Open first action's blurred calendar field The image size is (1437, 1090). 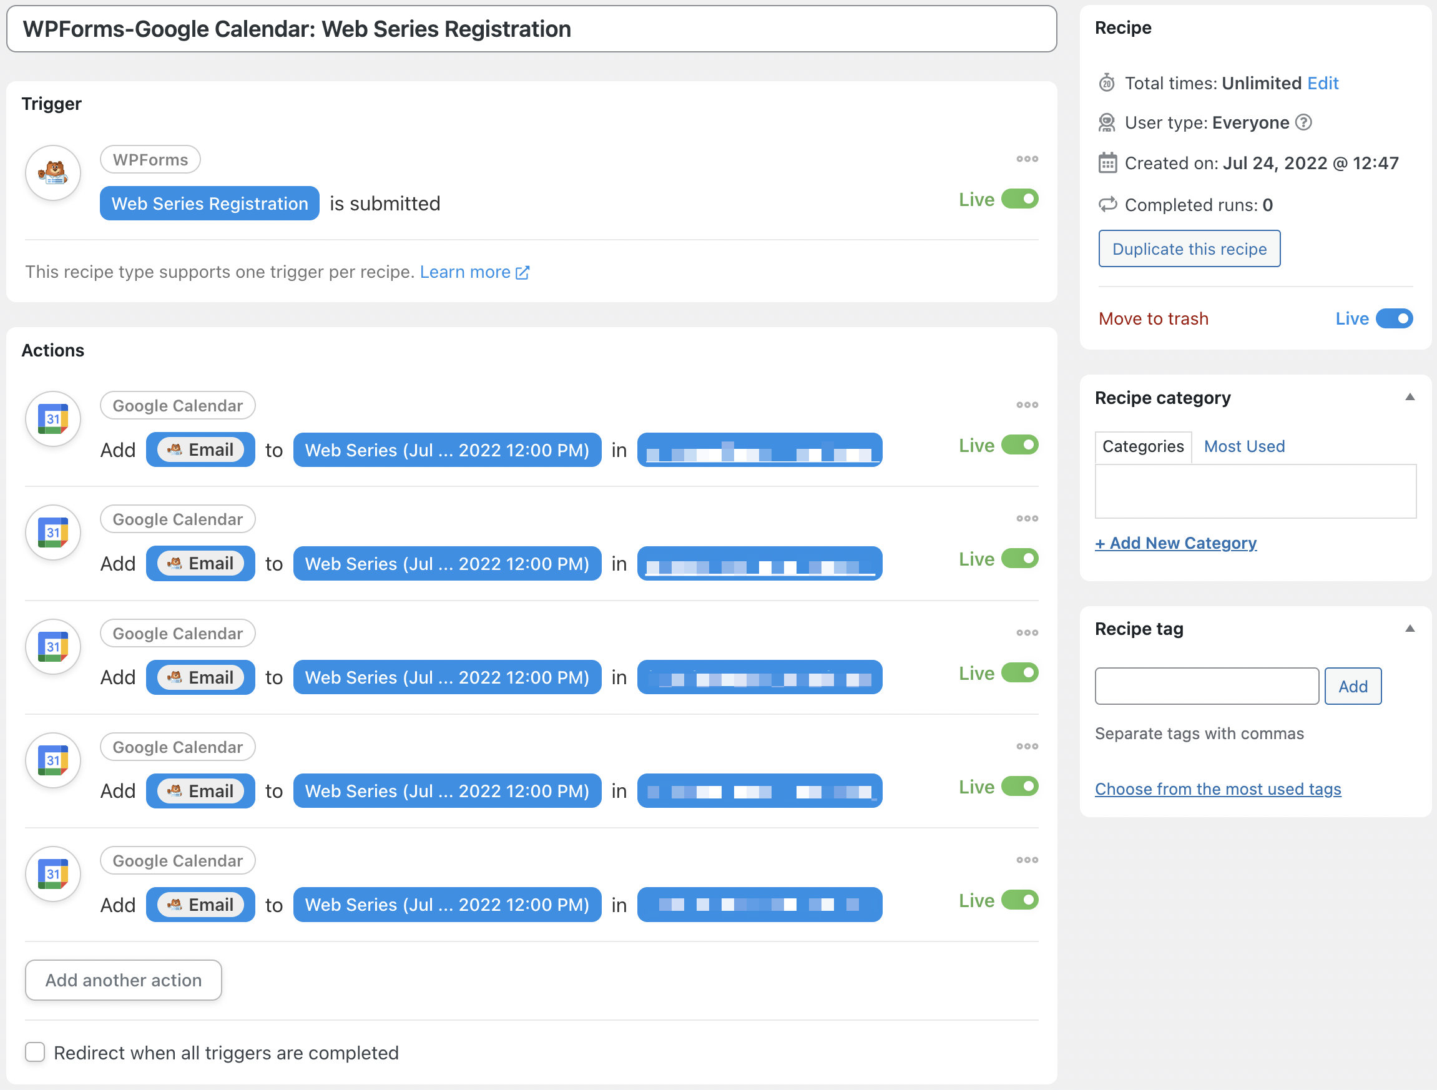(x=760, y=449)
